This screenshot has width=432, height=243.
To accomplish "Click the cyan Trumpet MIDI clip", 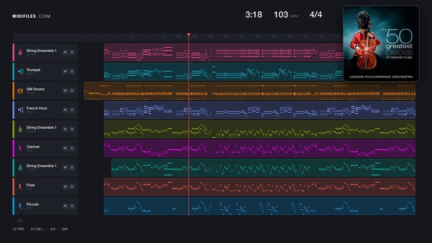I will [223, 71].
